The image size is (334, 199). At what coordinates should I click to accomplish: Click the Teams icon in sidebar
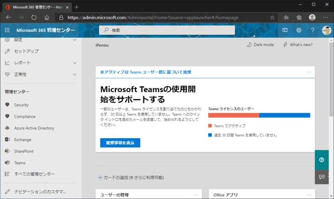(7, 163)
